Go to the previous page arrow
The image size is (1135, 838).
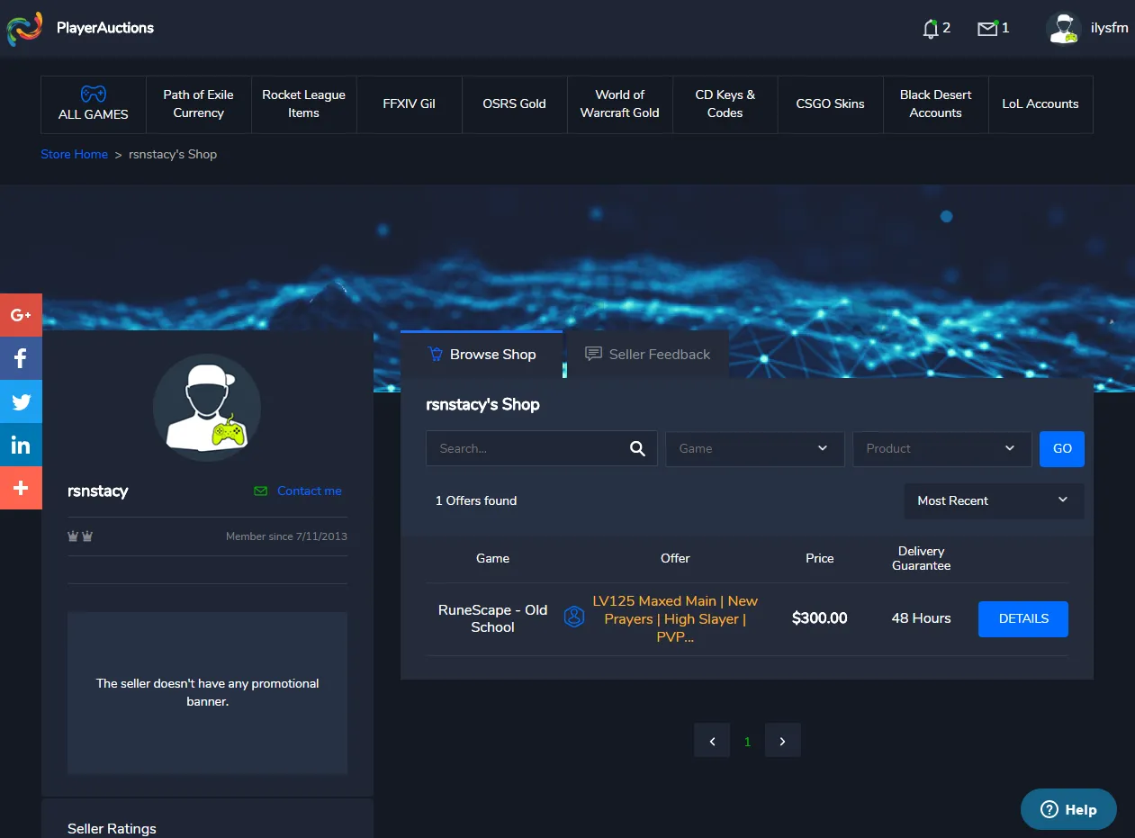[712, 741]
